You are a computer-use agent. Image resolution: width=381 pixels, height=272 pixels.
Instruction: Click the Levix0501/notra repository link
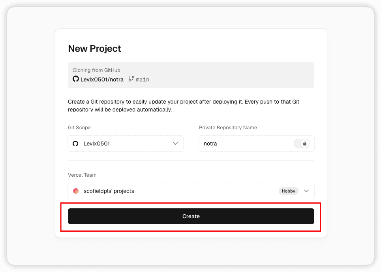pyautogui.click(x=102, y=79)
